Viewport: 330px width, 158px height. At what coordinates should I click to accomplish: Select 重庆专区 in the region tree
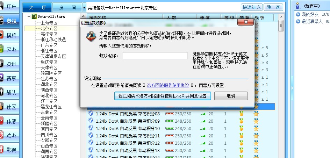49,62
